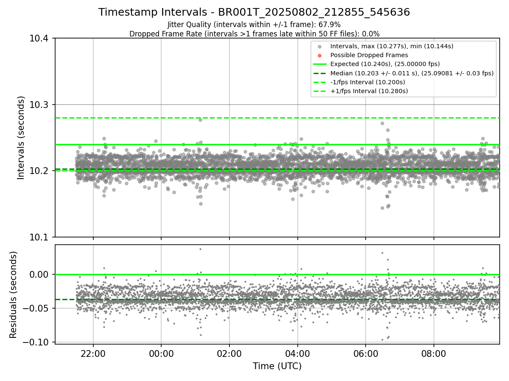
Task: Click the x-axis tick label '00:00'
Action: point(161,353)
